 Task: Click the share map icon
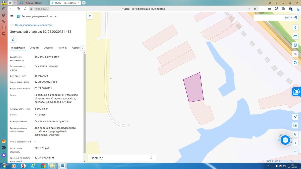[x=295, y=54]
